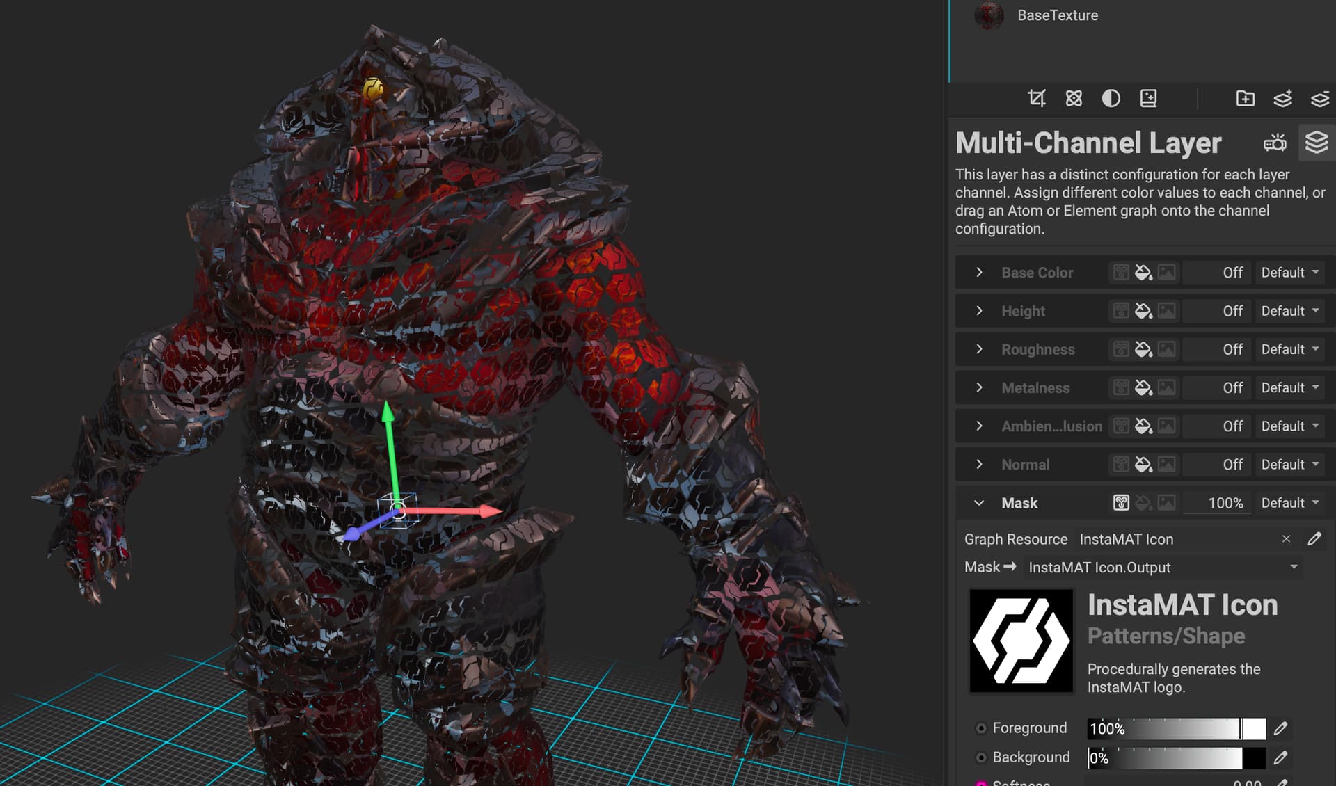Viewport: 1336px width, 786px height.
Task: Select fill color mode for Base Color
Action: (x=1143, y=273)
